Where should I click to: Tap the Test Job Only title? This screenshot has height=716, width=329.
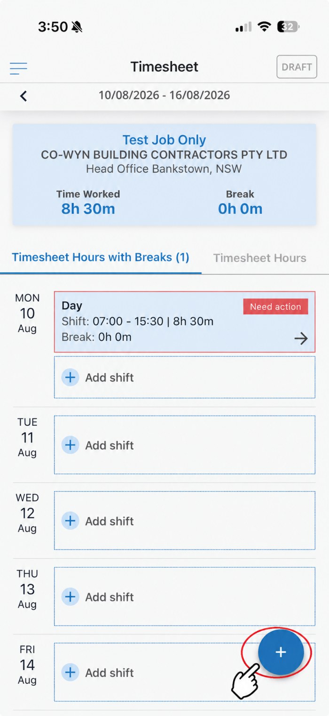pyautogui.click(x=164, y=140)
